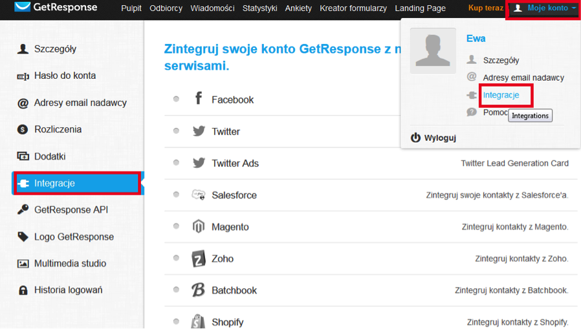Open Szczegóły person icon in sidebar
Screen dimensions: 581x329
click(x=23, y=49)
